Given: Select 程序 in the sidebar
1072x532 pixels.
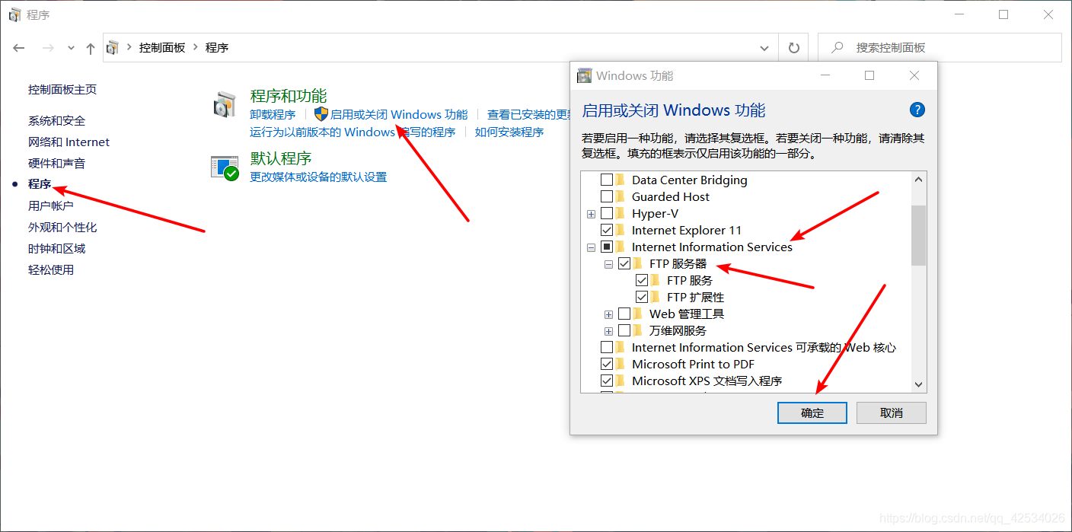Looking at the screenshot, I should pos(40,184).
